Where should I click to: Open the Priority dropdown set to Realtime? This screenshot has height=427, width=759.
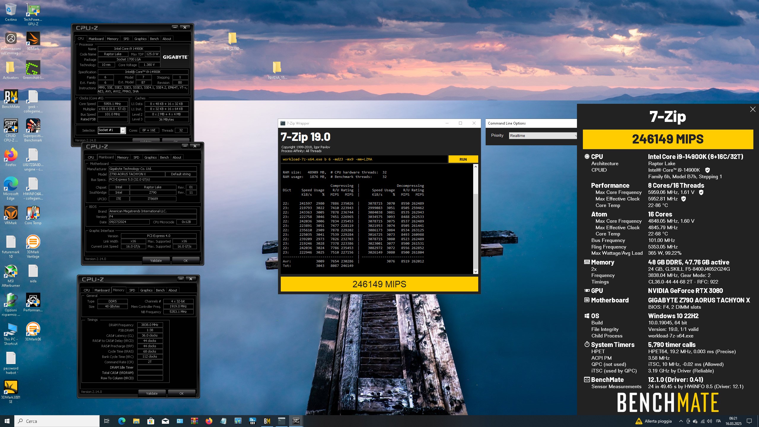(x=543, y=136)
